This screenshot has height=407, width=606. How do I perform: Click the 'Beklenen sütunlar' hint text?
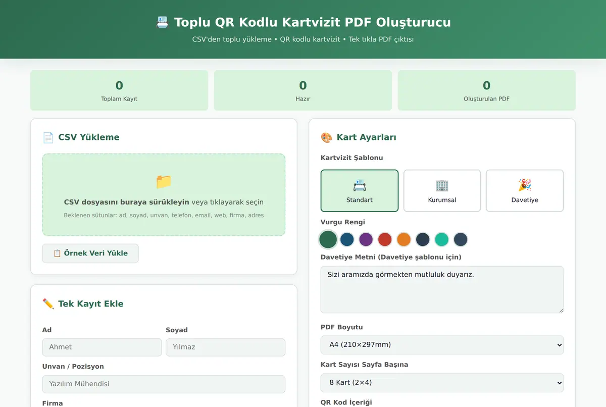[x=164, y=215]
